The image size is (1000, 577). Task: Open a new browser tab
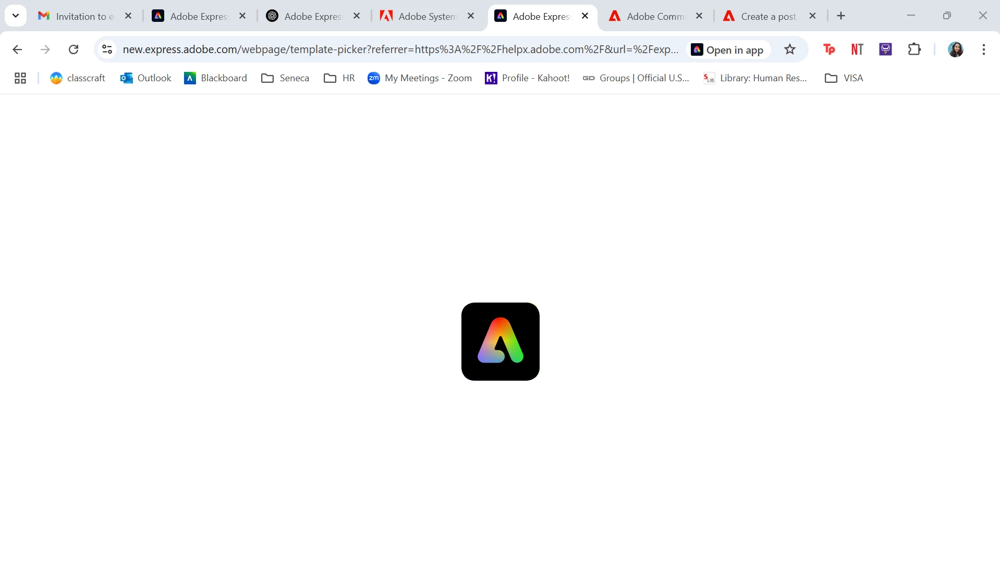pos(841,16)
